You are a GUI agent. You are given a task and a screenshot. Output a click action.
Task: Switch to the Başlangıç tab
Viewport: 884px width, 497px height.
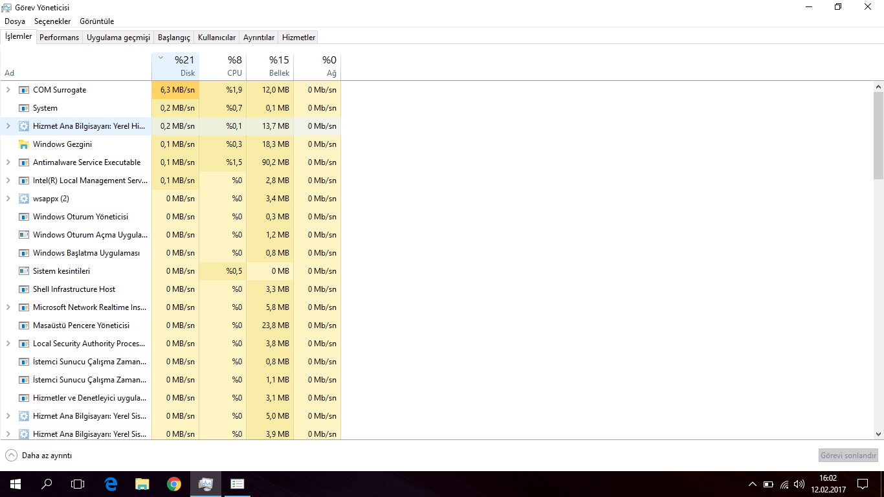pos(174,38)
